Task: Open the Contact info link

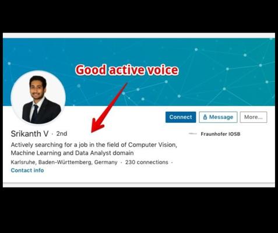Action: (x=27, y=170)
